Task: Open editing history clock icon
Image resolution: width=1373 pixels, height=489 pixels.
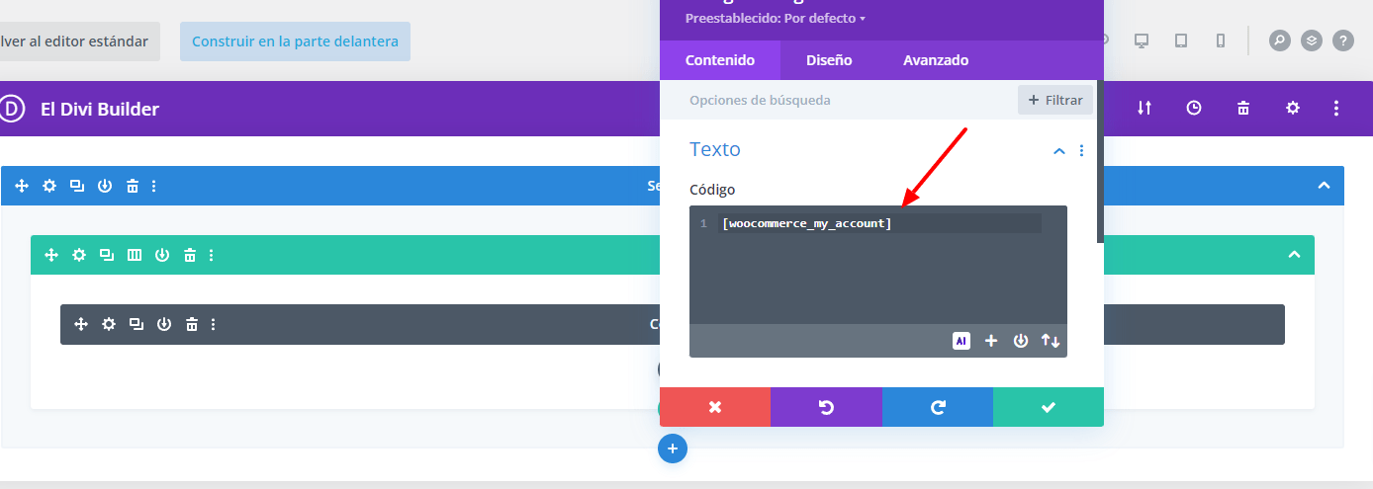Action: click(1194, 109)
